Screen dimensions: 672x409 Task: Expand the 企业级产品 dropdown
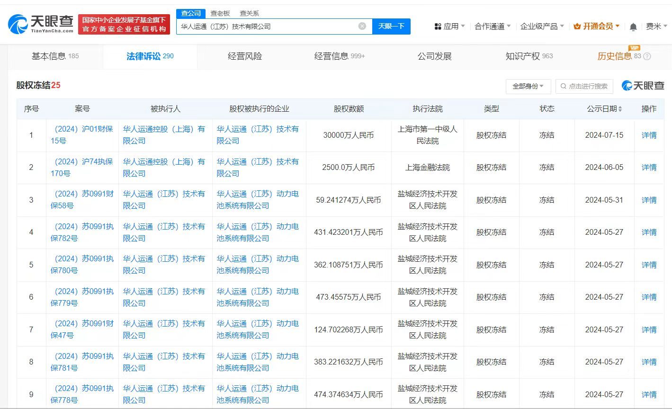[542, 26]
